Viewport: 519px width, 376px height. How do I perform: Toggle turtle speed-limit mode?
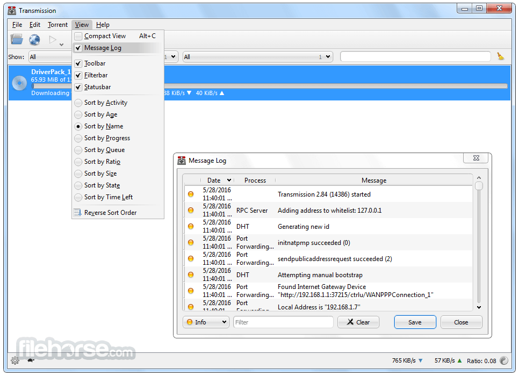(31, 360)
